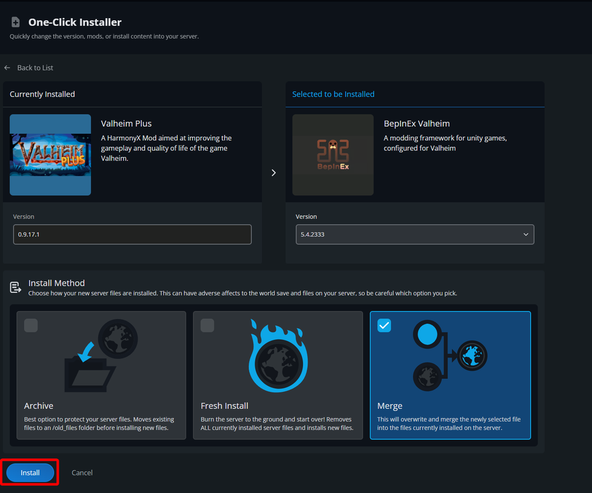The image size is (592, 493).
Task: Go back via the Back to List link
Action: point(35,68)
